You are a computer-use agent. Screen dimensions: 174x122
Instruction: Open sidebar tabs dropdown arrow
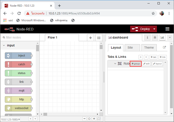tap(170, 38)
